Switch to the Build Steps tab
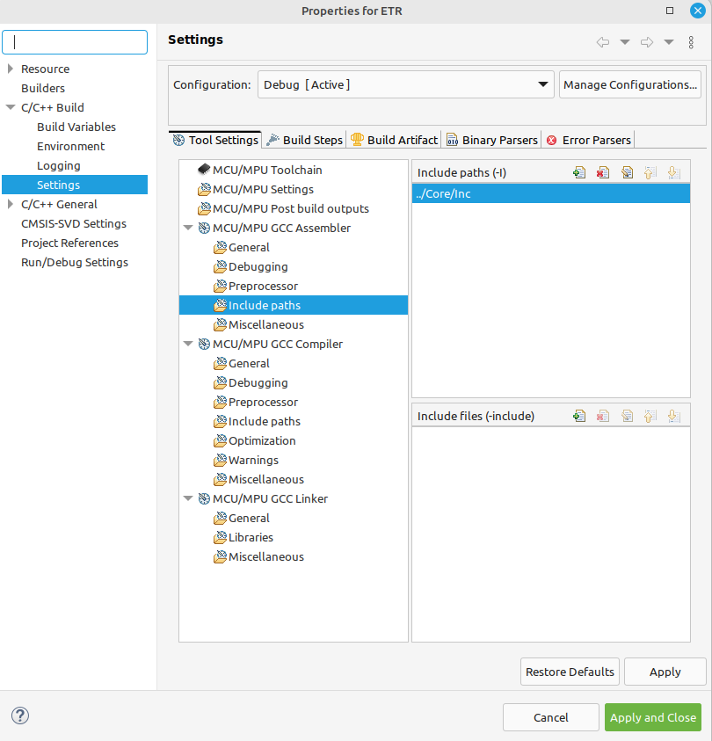This screenshot has width=712, height=741. (304, 140)
